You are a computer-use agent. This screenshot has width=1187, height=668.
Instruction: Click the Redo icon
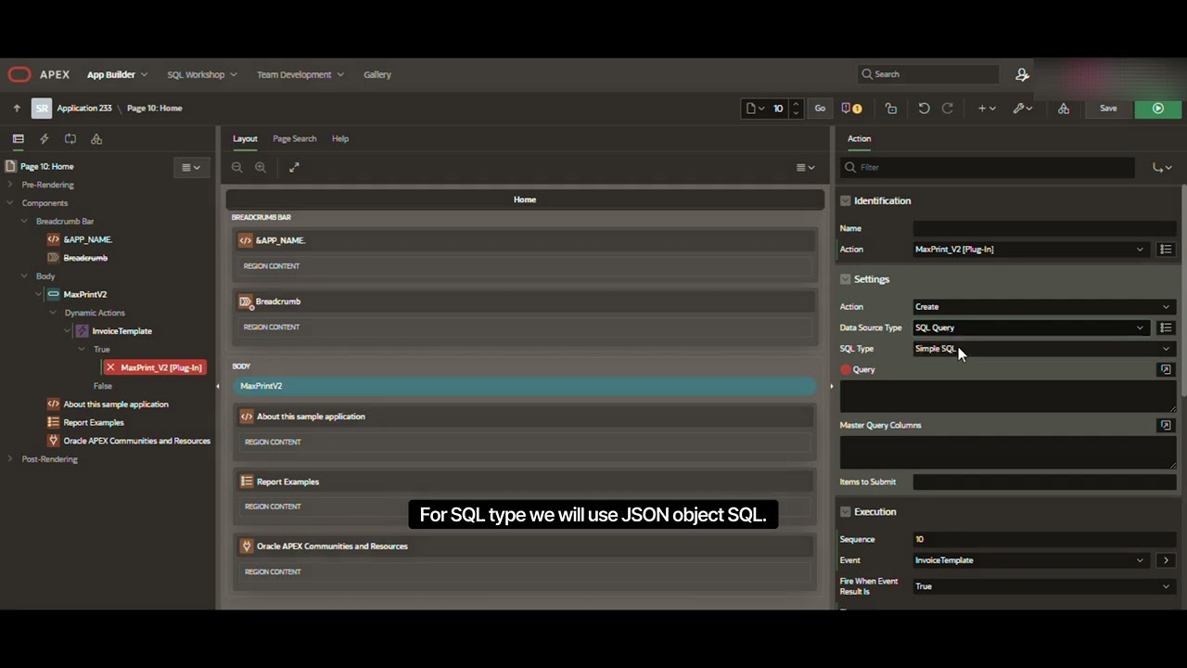click(x=948, y=109)
